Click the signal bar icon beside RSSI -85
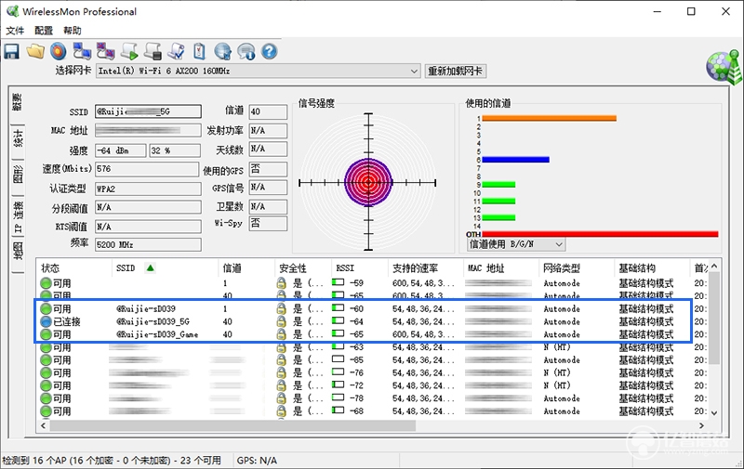This screenshot has width=744, height=469. [x=338, y=359]
